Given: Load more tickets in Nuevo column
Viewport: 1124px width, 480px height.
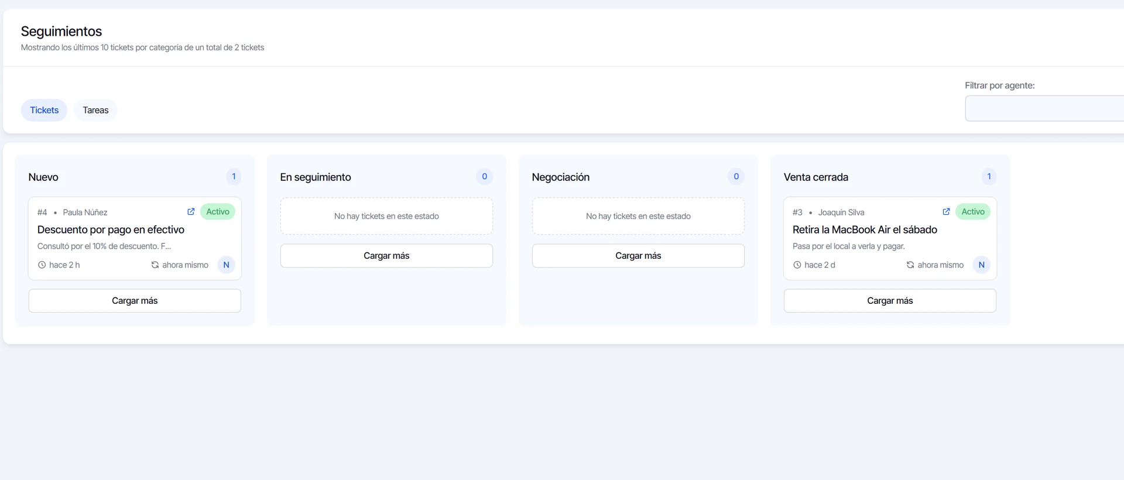Looking at the screenshot, I should [x=135, y=301].
